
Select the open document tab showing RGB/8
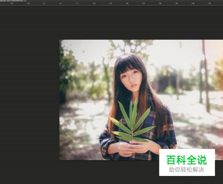13,1
